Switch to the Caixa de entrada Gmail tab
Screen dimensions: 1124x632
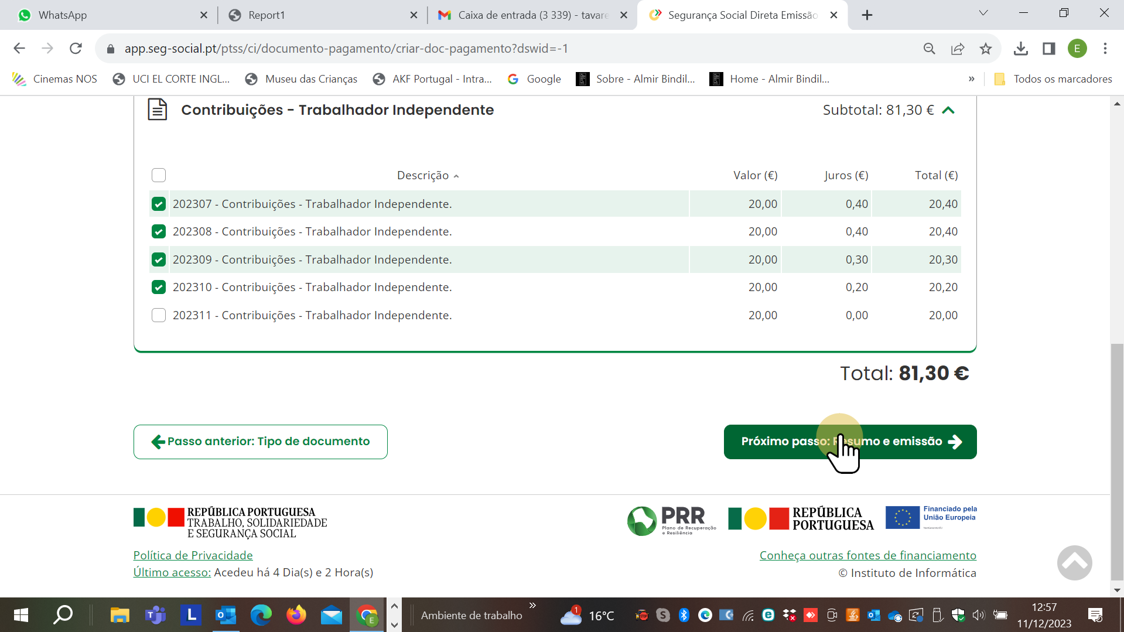tap(532, 15)
